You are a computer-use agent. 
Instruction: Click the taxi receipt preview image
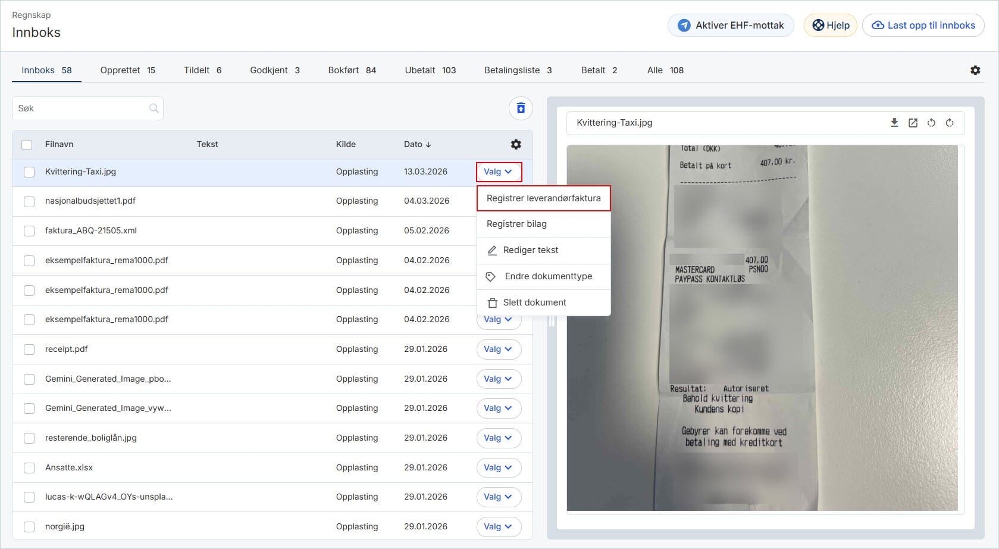[762, 328]
